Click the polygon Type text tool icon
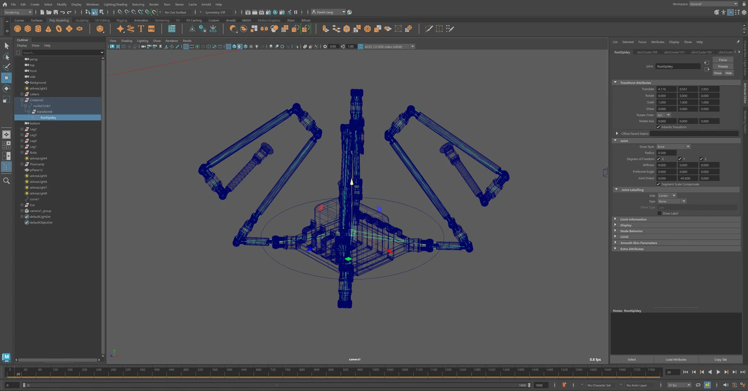 pyautogui.click(x=141, y=29)
